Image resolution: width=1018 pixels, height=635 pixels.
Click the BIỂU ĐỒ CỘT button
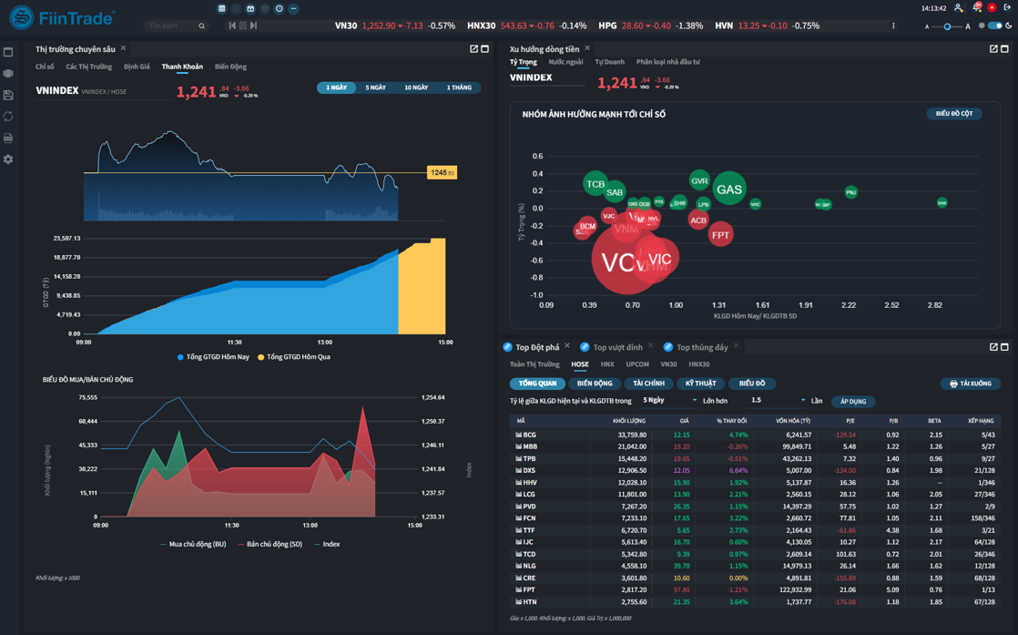click(x=953, y=114)
